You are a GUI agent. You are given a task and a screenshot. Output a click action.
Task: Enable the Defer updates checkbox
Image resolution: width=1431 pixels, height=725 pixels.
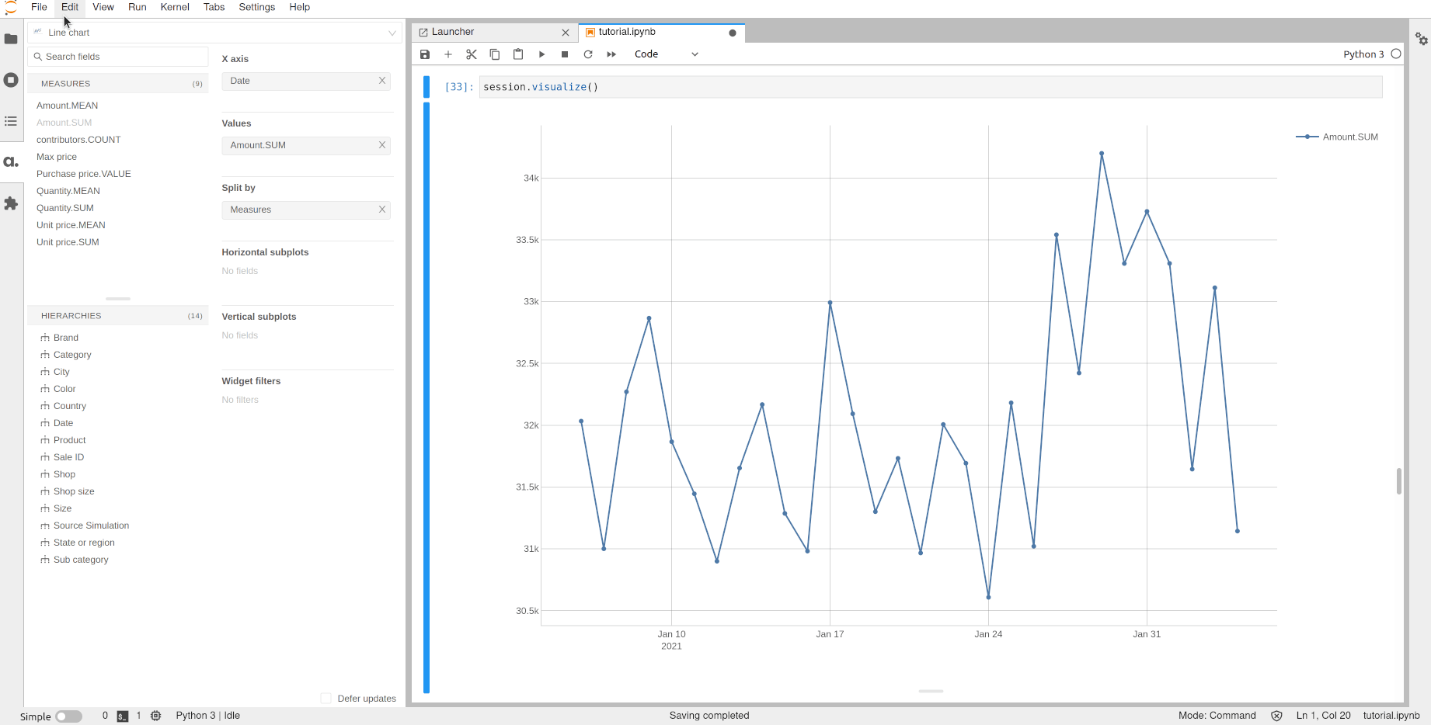[x=326, y=699]
